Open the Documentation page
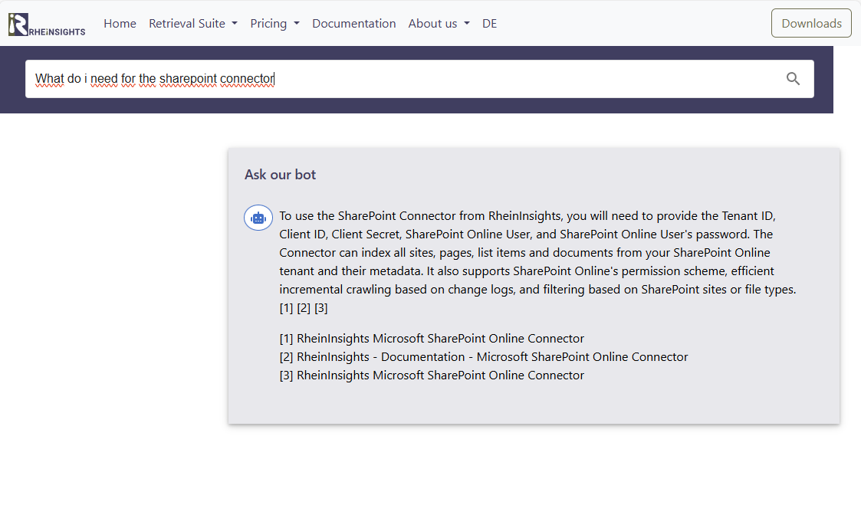This screenshot has height=528, width=861. click(354, 24)
